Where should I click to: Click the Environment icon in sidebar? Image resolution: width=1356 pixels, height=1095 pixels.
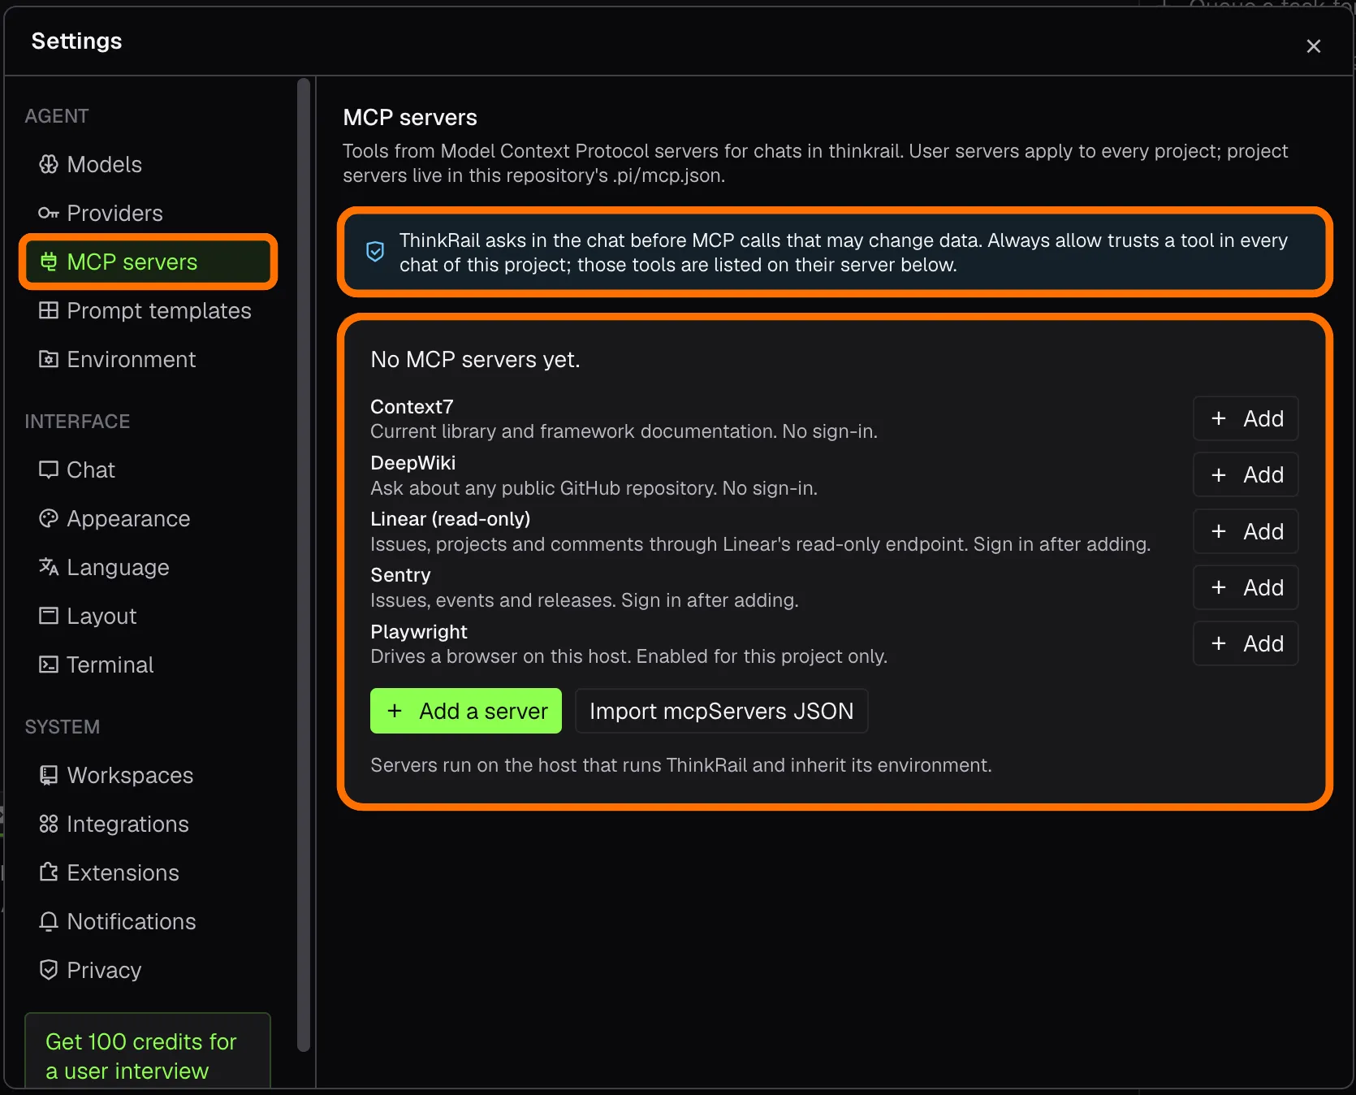point(49,359)
